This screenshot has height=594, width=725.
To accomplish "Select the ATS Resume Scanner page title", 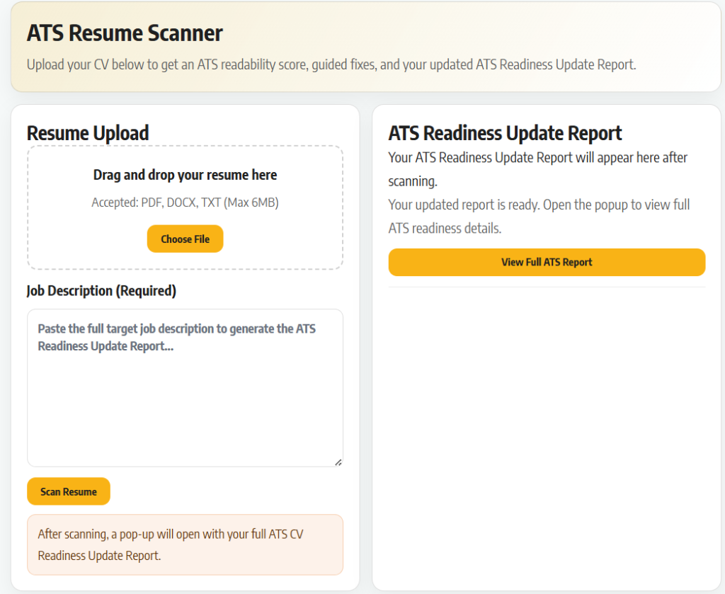I will click(125, 33).
